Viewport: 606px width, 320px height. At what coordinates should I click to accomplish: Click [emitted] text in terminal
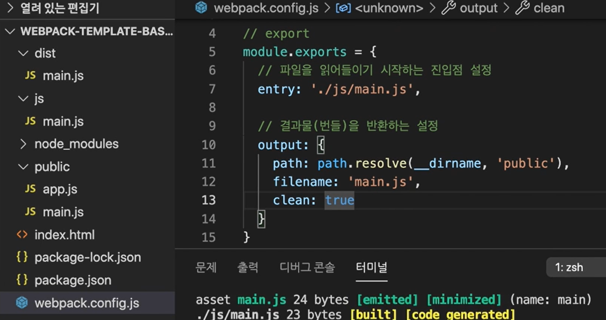coord(387,300)
